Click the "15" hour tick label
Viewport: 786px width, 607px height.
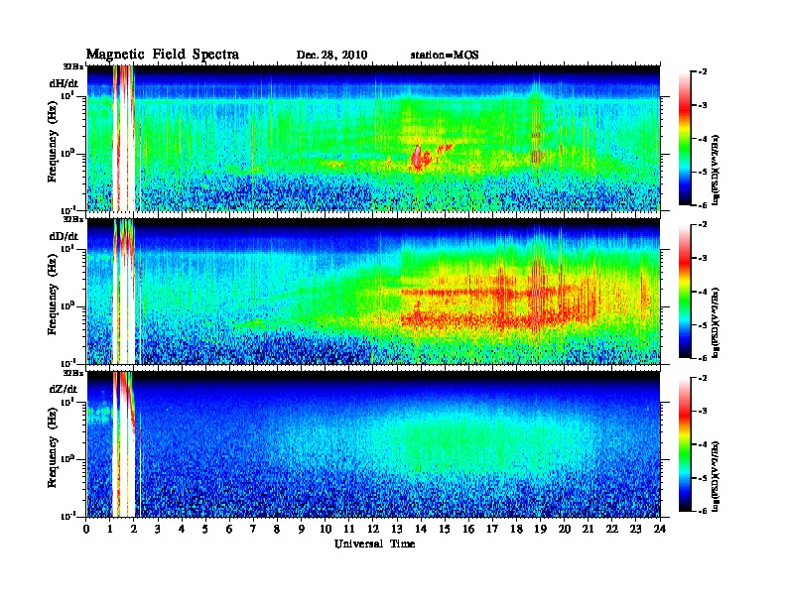[x=446, y=529]
